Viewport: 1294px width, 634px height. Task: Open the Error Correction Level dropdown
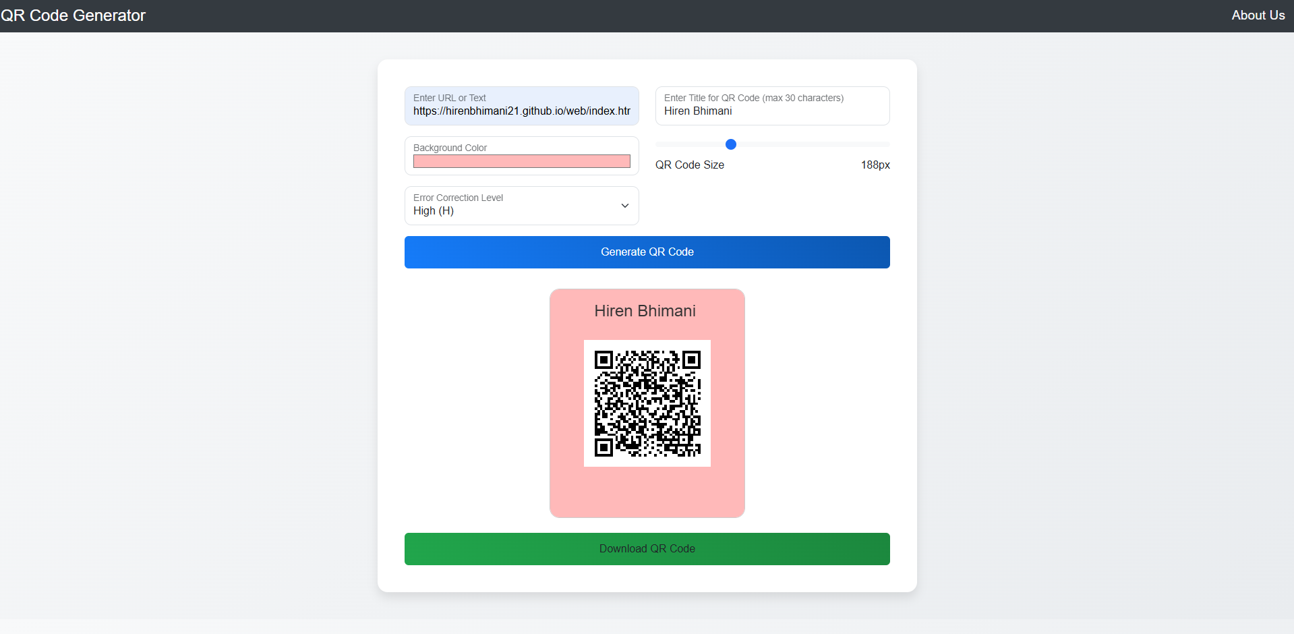click(521, 206)
